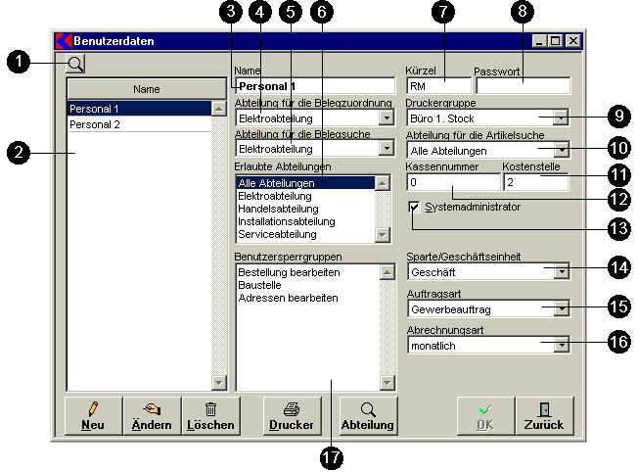Expand the Abrechnungsart dropdown
638x472 pixels.
click(x=560, y=345)
